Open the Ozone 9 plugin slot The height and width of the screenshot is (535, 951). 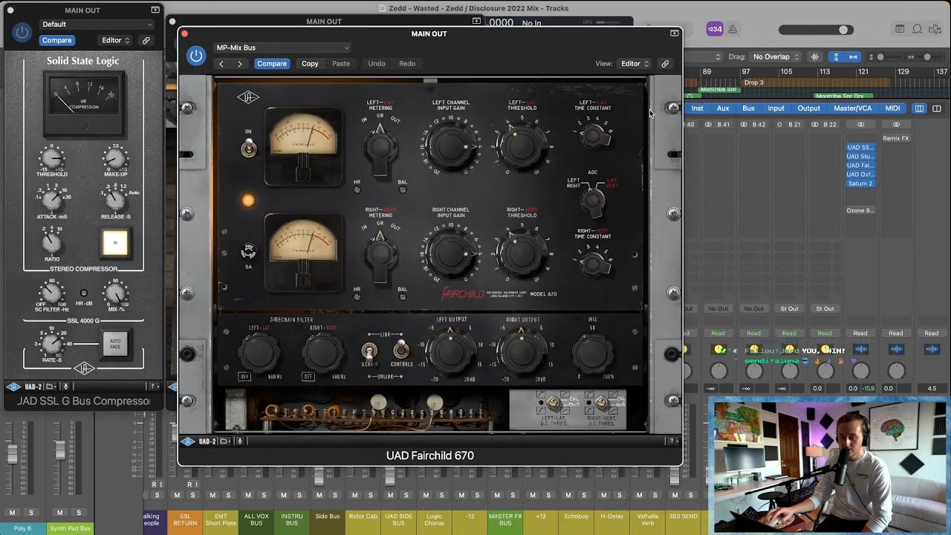point(860,210)
